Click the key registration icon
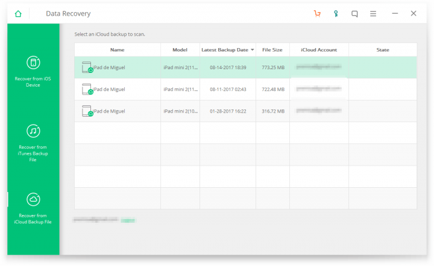Screen dimensions: 434x266 [336, 13]
